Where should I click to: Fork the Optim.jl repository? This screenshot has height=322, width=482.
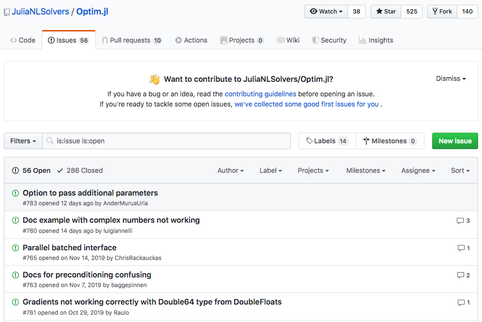point(441,12)
